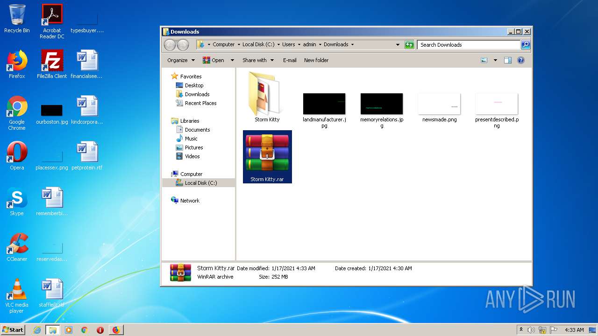The height and width of the screenshot is (336, 598).
Task: Show the preview pane
Action: tap(508, 60)
